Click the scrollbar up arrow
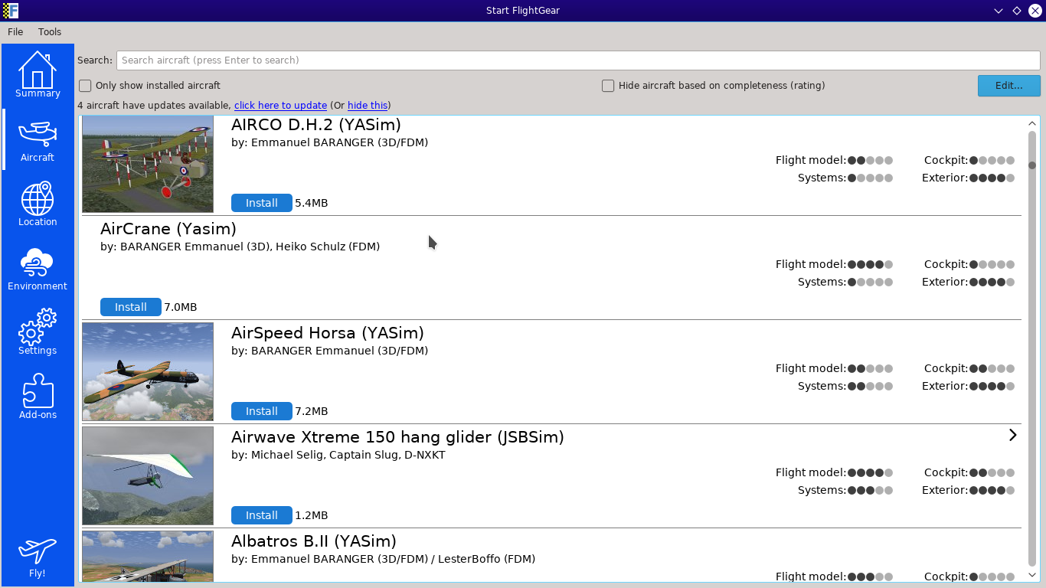 (x=1032, y=124)
